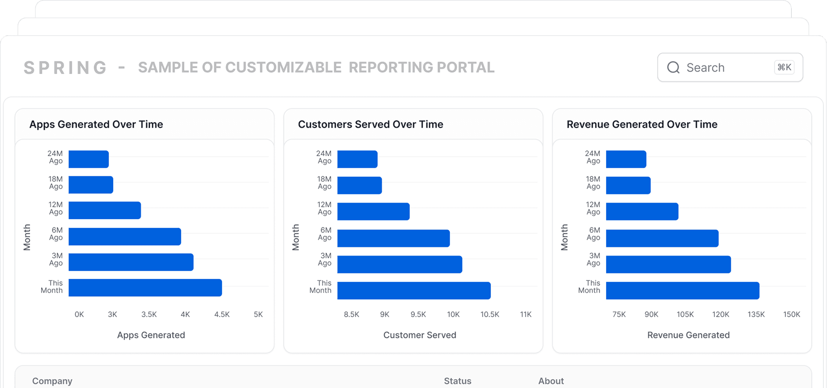Click the Customers Served Over Time title

[x=371, y=124]
